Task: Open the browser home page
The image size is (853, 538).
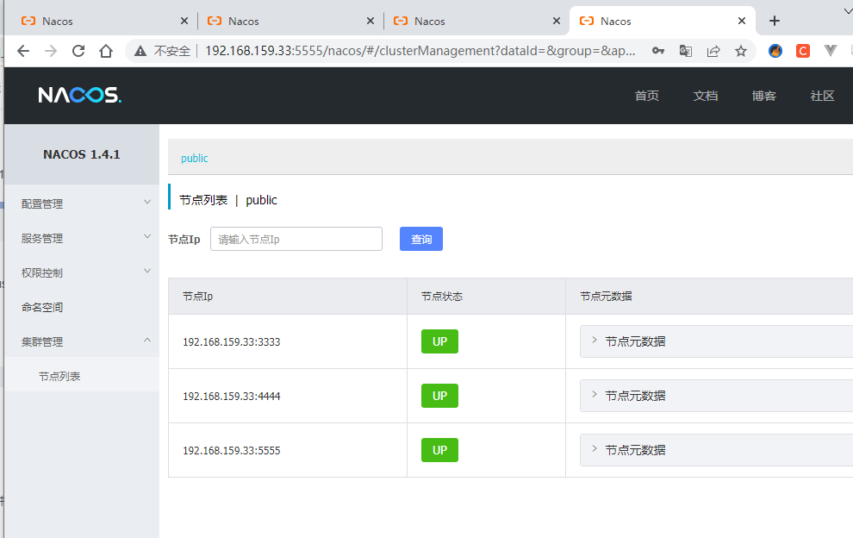Action: (106, 51)
